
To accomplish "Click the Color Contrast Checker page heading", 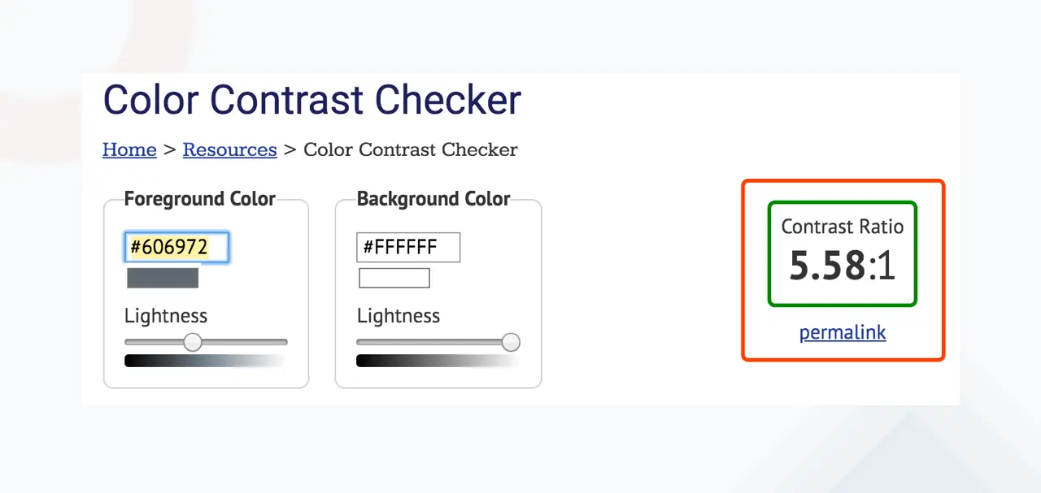I will 312,100.
